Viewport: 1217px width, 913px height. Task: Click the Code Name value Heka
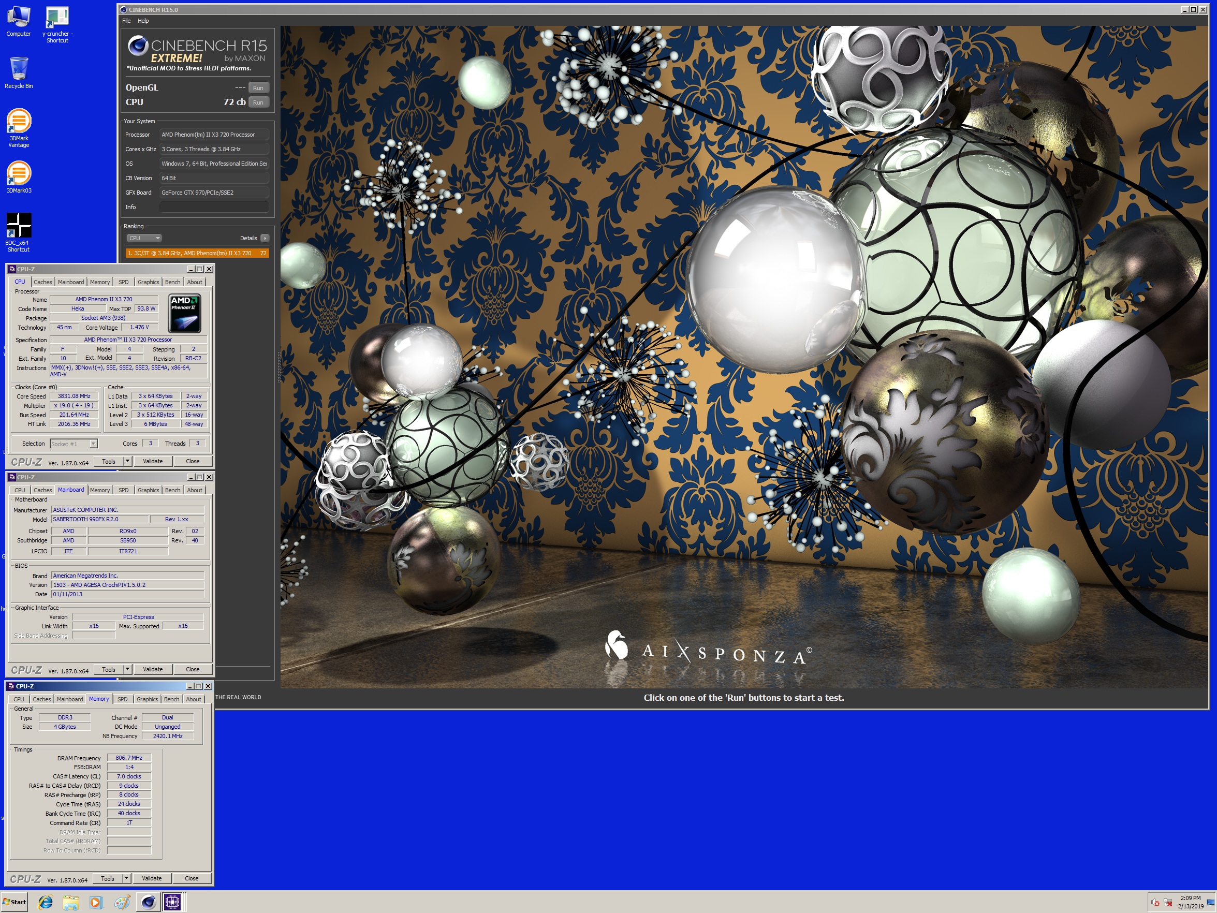coord(78,308)
